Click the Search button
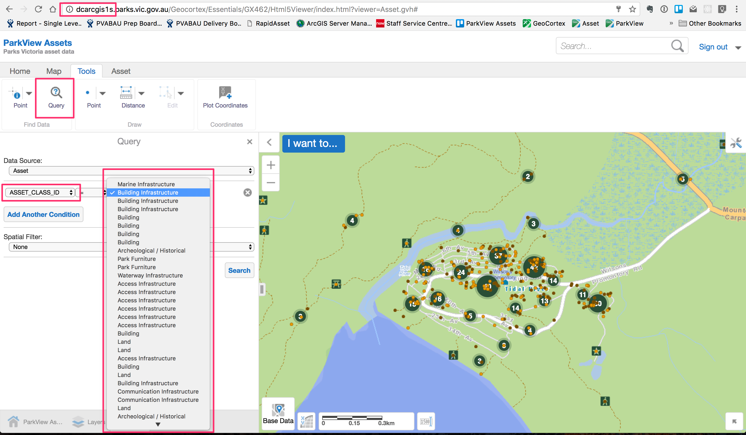The width and height of the screenshot is (746, 435). click(239, 270)
